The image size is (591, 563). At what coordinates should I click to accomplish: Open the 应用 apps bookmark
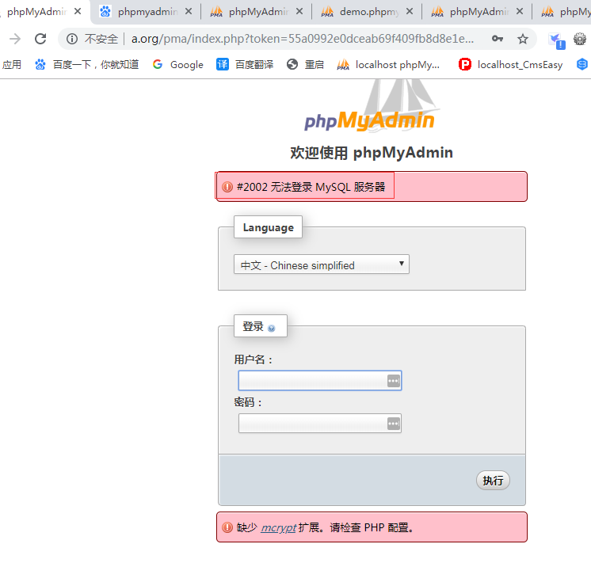(11, 65)
